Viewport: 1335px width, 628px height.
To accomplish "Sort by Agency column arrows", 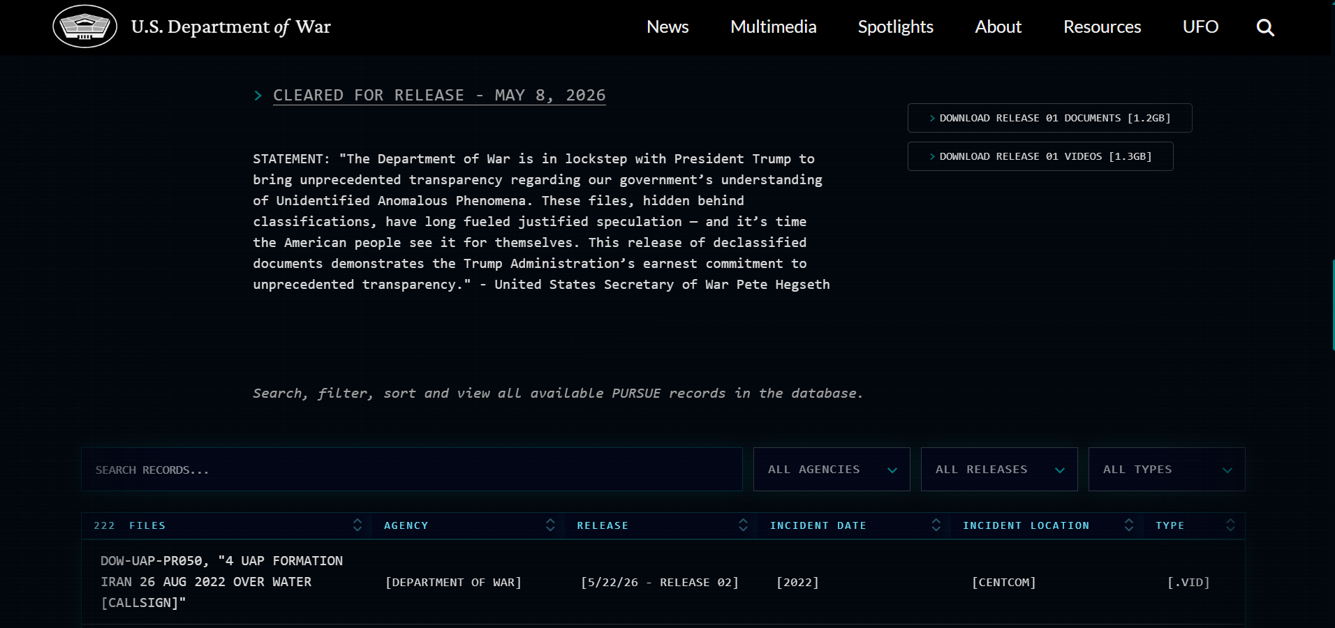I will (x=550, y=525).
